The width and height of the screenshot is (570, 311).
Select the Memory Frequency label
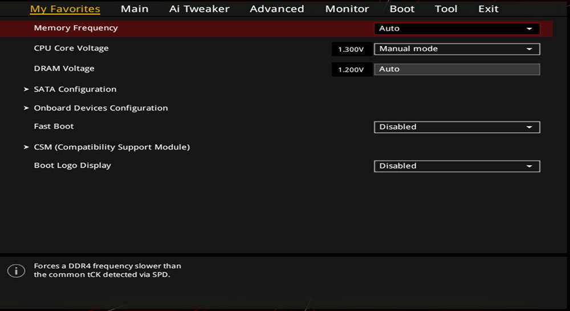coord(76,28)
